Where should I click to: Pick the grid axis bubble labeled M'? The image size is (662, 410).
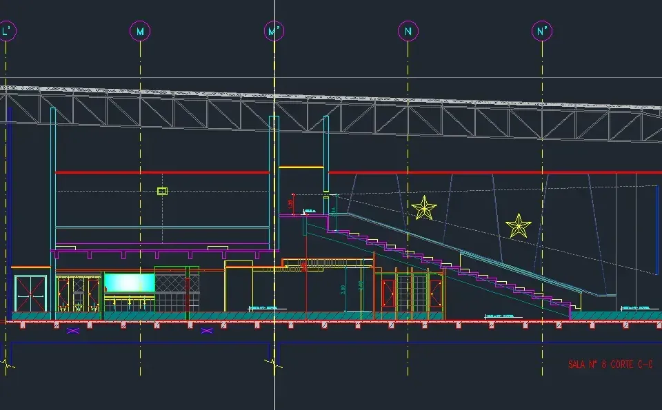click(x=274, y=31)
